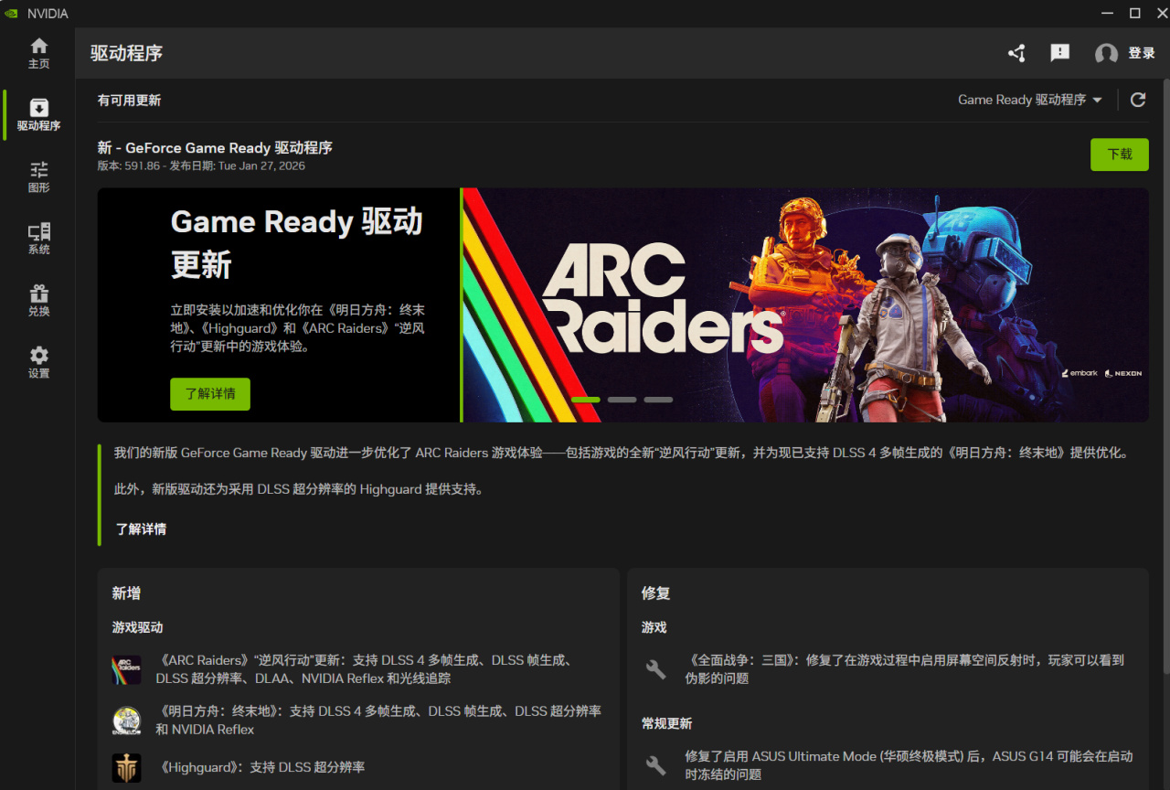Show the third banner slide indicator

coord(658,400)
